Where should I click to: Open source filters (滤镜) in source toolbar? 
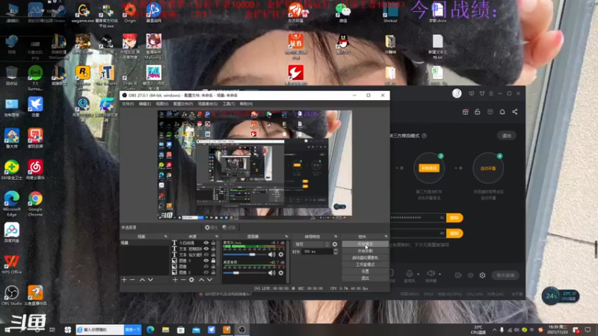click(x=229, y=228)
